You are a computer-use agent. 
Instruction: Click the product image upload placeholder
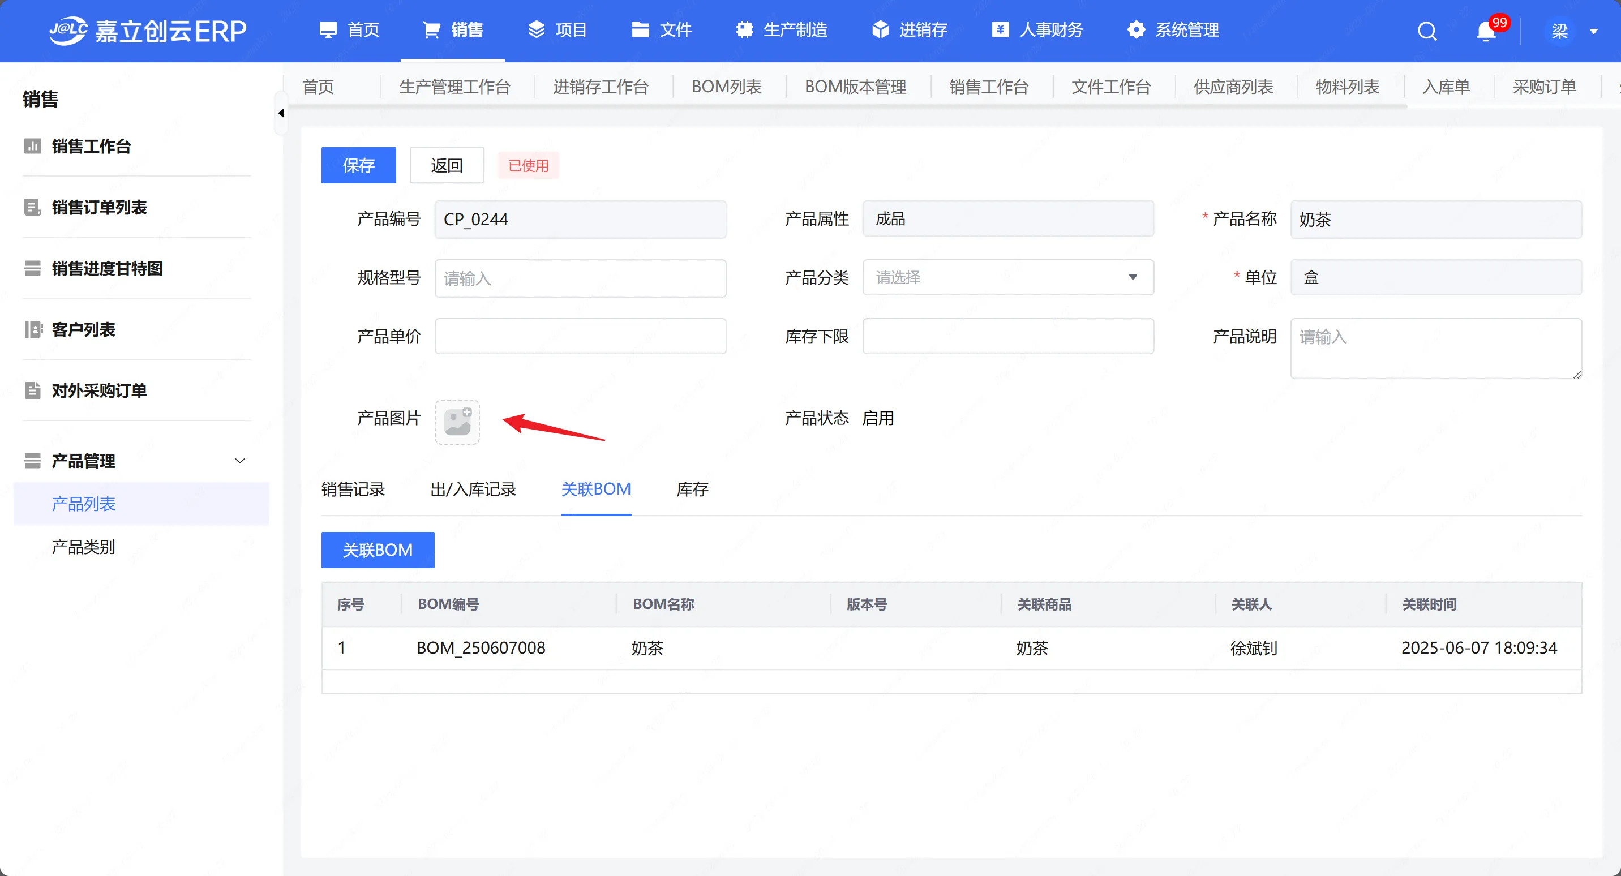(457, 422)
